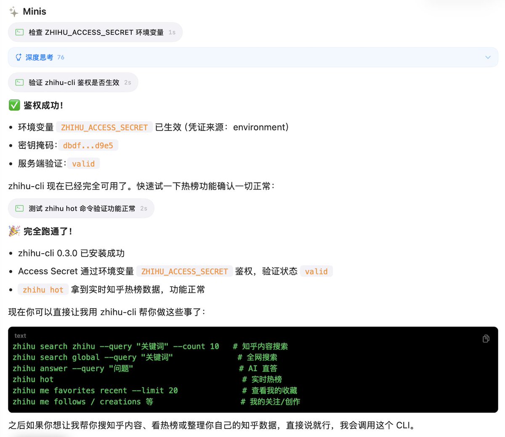Click sentence 现在你可以直接让我用 zhihu-cli

tap(107, 312)
